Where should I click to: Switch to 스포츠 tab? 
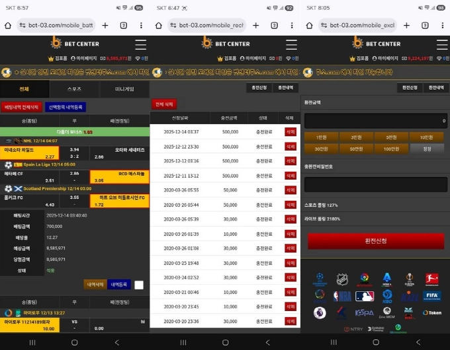pos(74,88)
